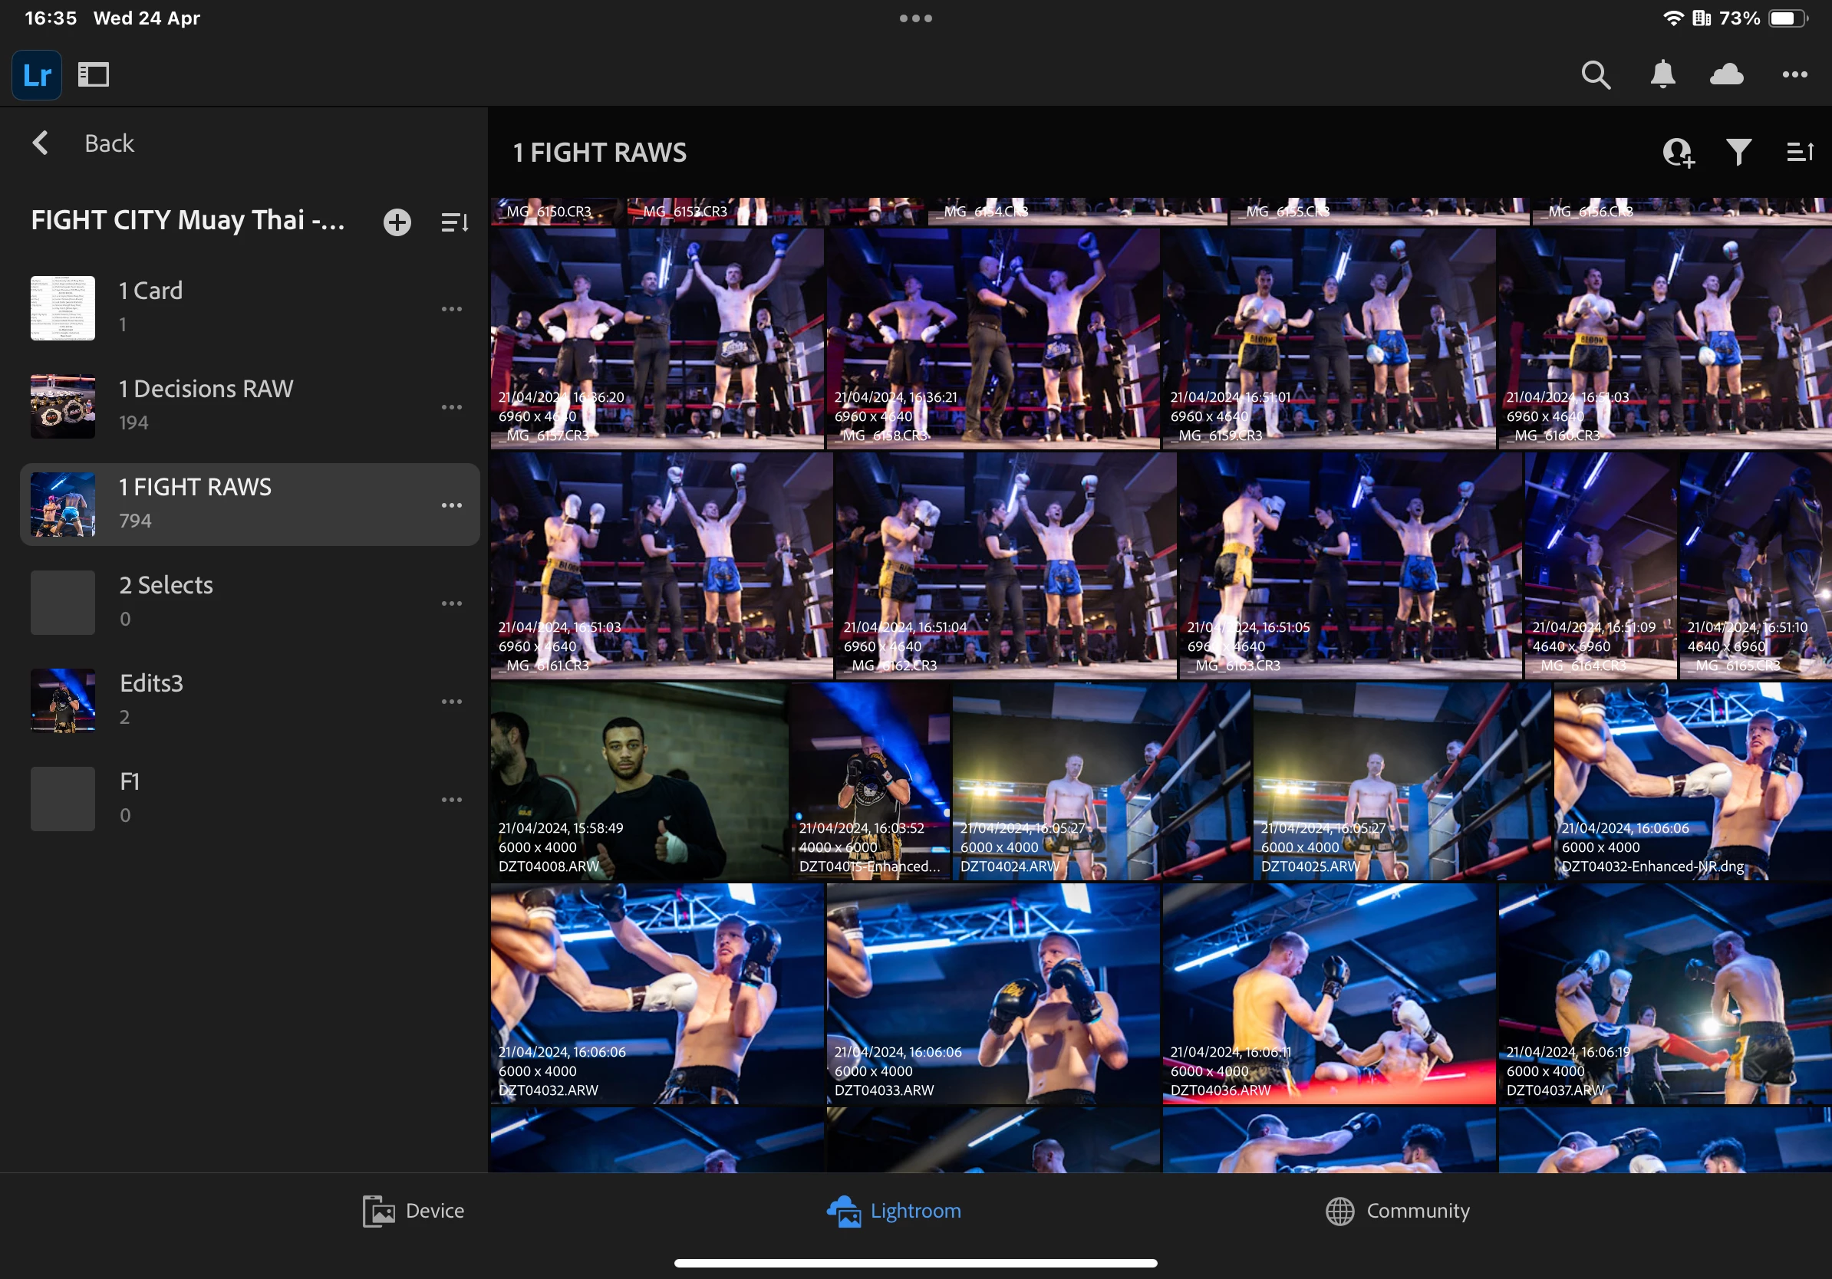Open photo DZT04008.ARW thumbnail
The width and height of the screenshot is (1832, 1279).
click(638, 781)
